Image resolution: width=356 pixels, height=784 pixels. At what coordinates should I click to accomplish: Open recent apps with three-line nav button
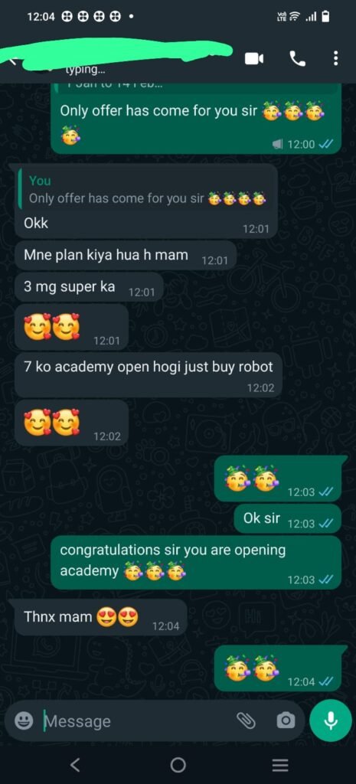point(280,765)
